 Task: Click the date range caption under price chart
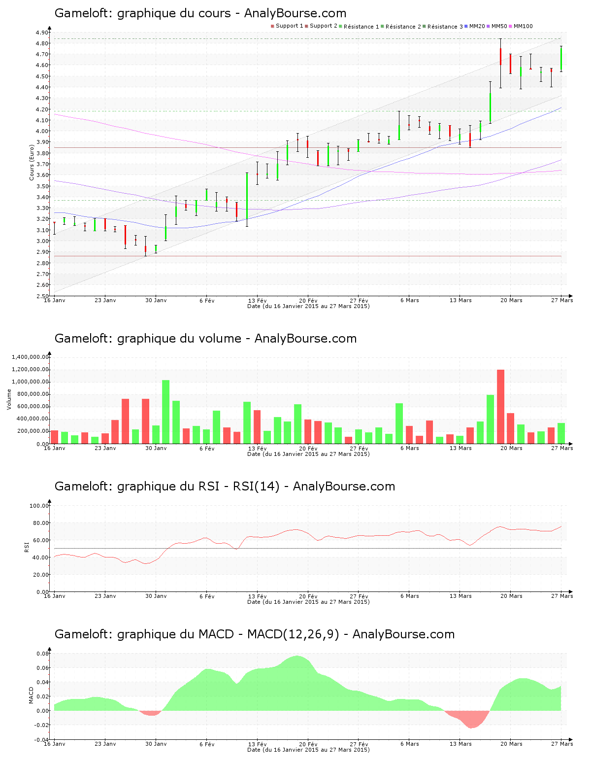(308, 306)
